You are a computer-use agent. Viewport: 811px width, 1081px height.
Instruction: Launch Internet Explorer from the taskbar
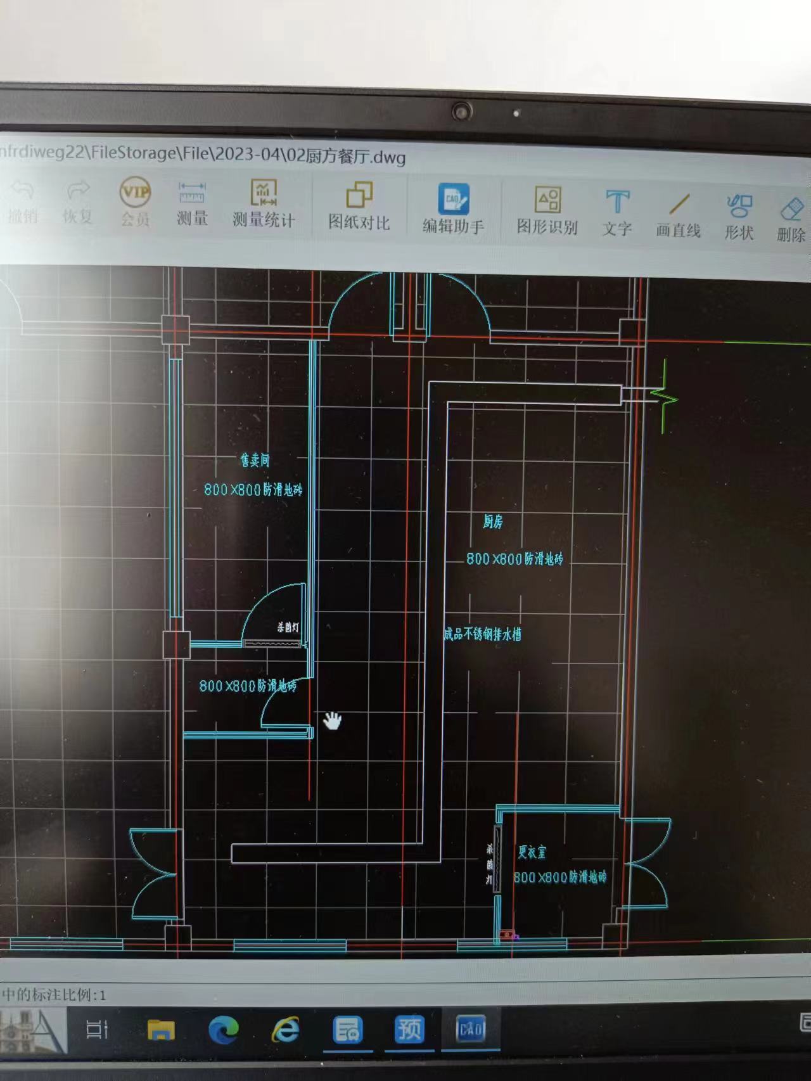click(x=286, y=1030)
